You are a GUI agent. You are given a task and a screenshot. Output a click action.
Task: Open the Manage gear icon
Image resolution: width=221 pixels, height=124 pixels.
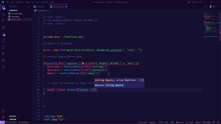(3, 117)
